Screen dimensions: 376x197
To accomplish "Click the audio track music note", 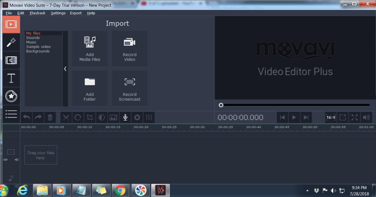I will coord(11,178).
